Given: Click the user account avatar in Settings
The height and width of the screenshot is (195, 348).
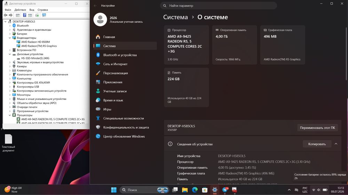Looking at the screenshot, I should 100,19.
